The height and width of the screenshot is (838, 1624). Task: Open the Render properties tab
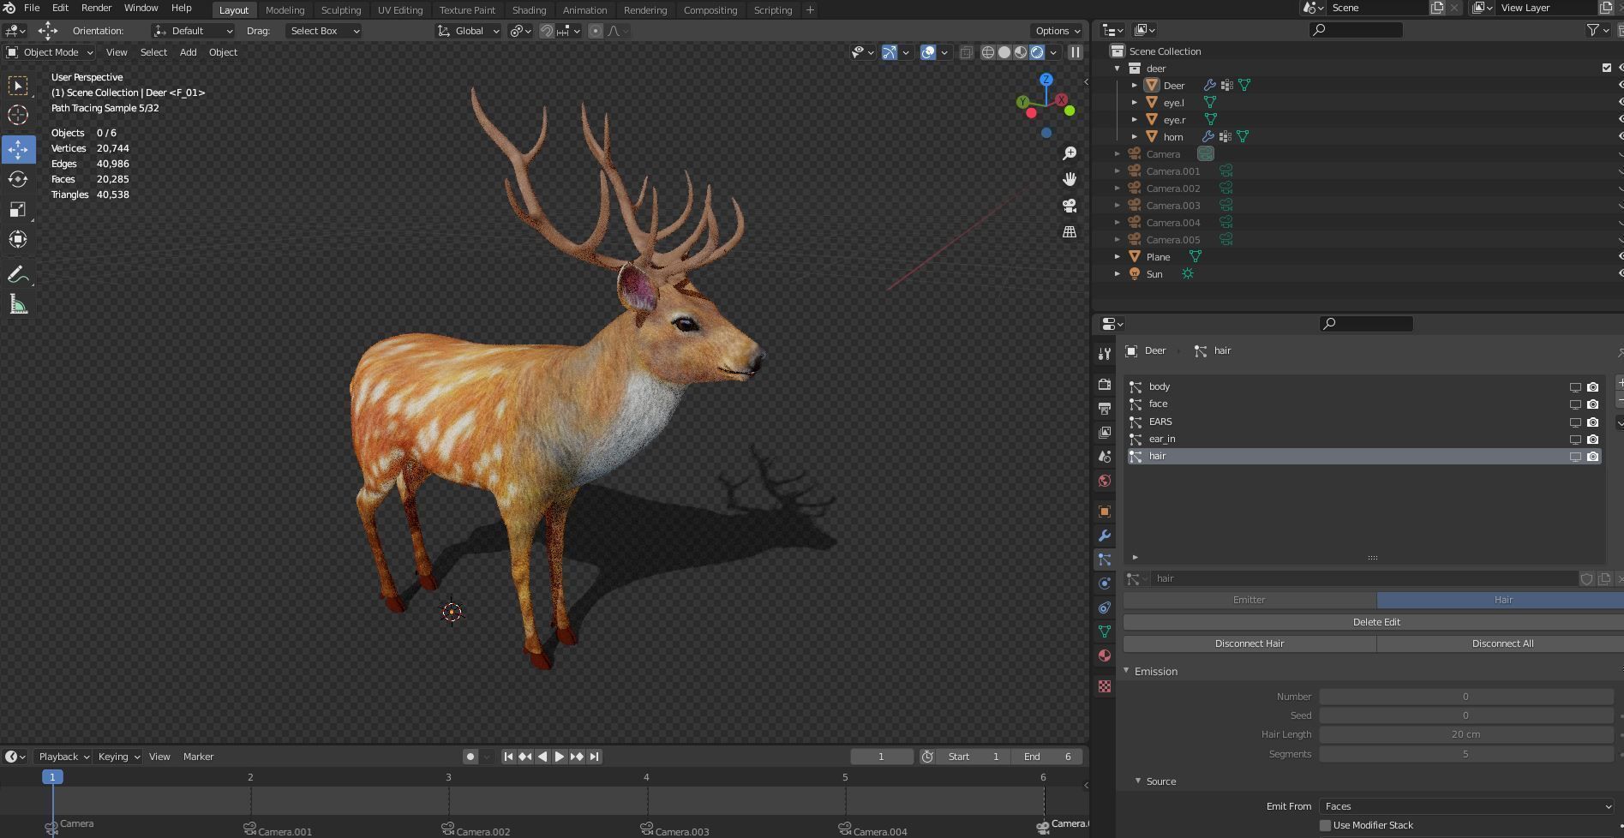[x=1105, y=385]
